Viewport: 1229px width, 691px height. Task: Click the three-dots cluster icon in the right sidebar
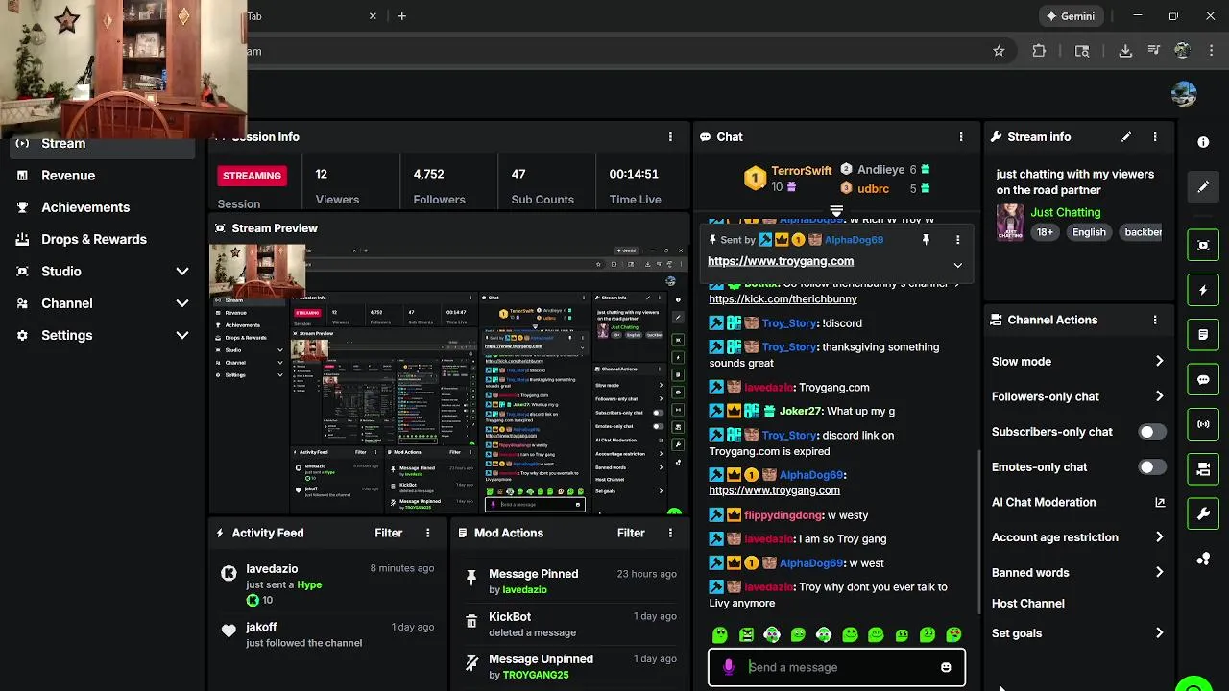click(1203, 559)
